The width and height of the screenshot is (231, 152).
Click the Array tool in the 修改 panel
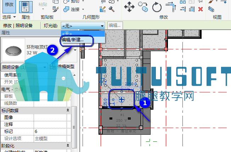point(183,2)
